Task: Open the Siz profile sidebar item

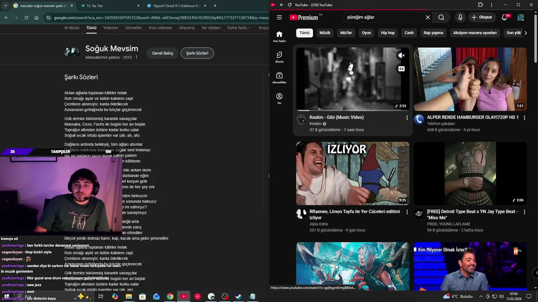Action: tap(279, 99)
